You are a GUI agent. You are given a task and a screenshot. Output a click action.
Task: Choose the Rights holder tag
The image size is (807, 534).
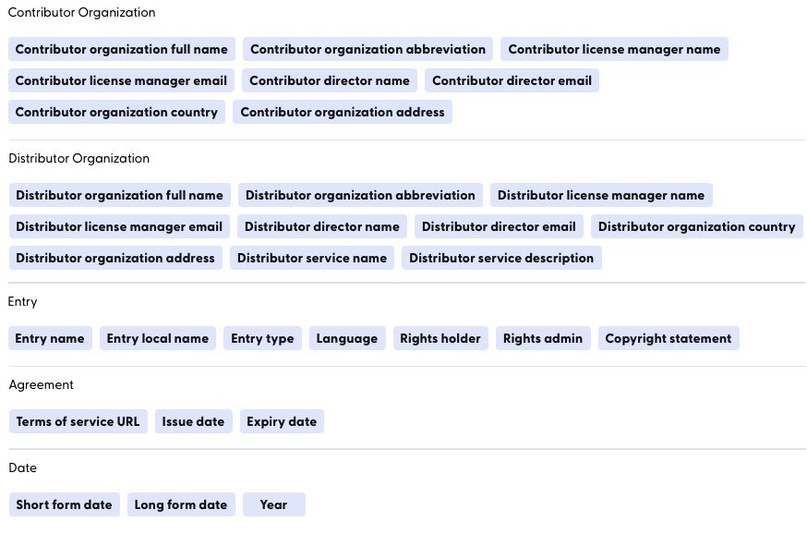[x=440, y=338]
